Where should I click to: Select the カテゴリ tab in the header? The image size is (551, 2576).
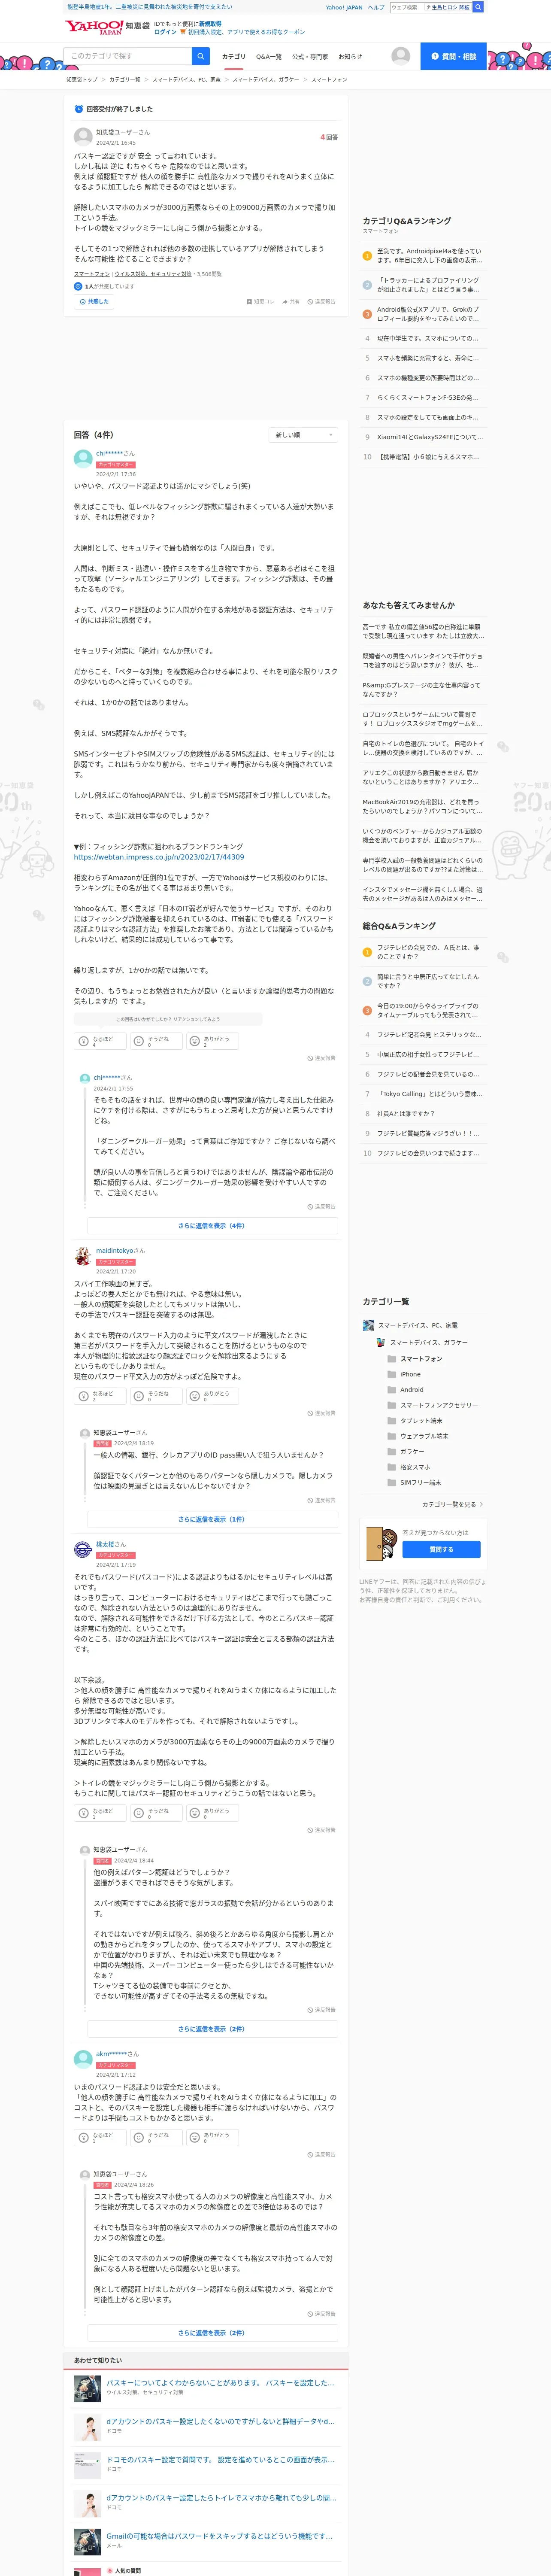tap(233, 57)
